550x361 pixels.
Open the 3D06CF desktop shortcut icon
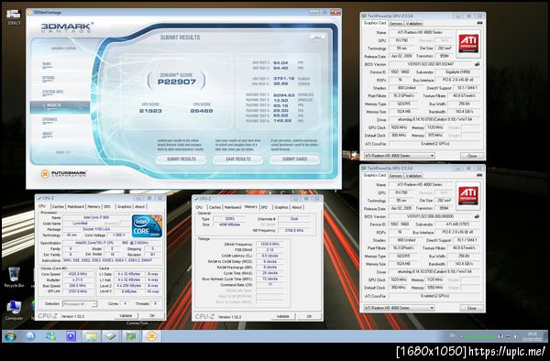(14, 17)
